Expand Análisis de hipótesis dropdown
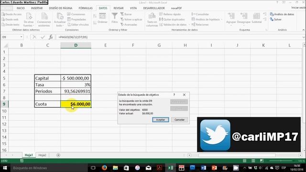The image size is (306, 172). pos(222,20)
